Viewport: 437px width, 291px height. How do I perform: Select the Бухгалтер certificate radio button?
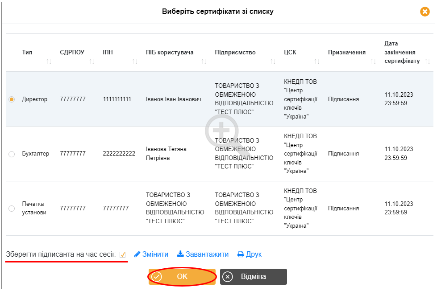(12, 154)
